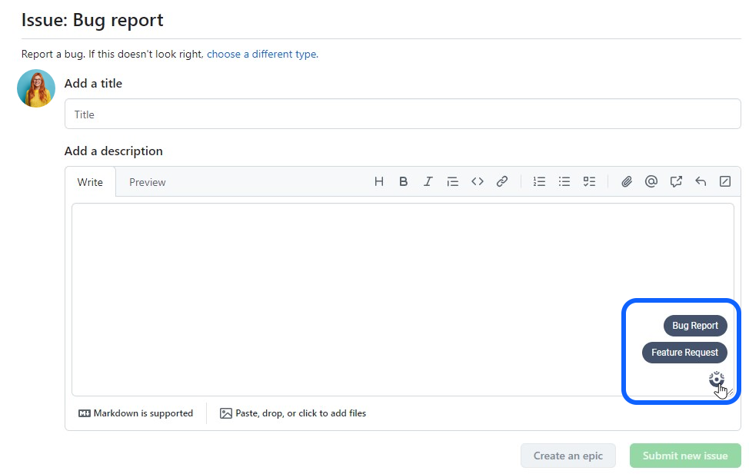Screen dimensions: 749x474
Task: Toggle bold formatting
Action: pyautogui.click(x=403, y=182)
